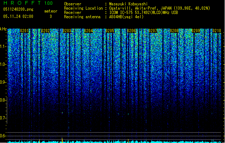This screenshot has width=225, height=143.
Task: Select observer name Masayuki Kobayashi
Action: pos(128,4)
